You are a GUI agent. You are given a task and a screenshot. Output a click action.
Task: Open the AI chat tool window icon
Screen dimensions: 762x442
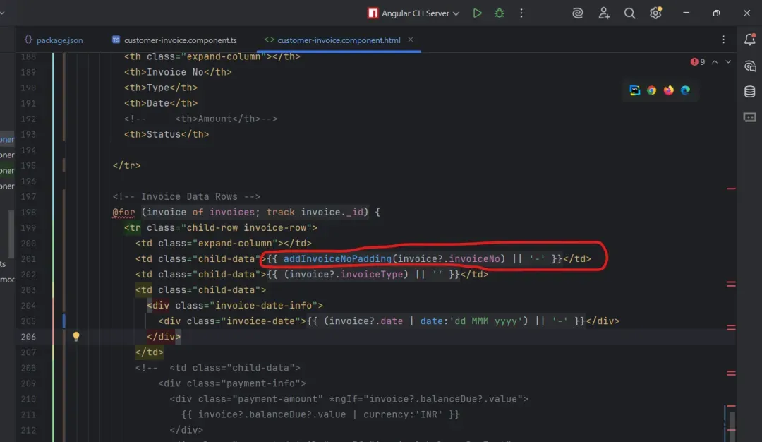(749, 66)
